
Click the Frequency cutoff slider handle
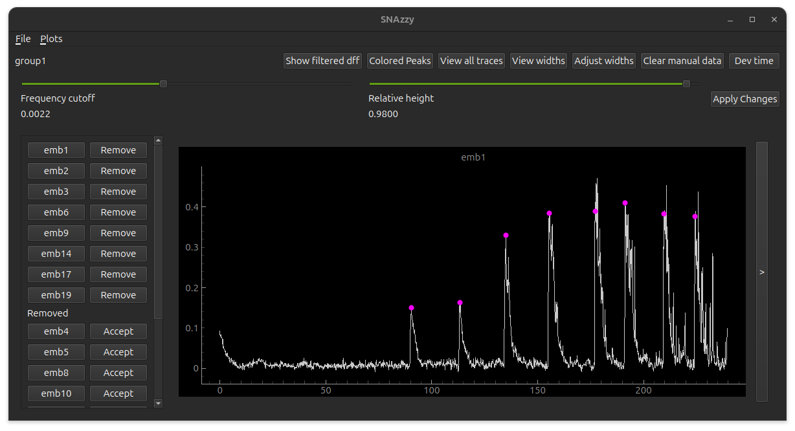click(163, 83)
